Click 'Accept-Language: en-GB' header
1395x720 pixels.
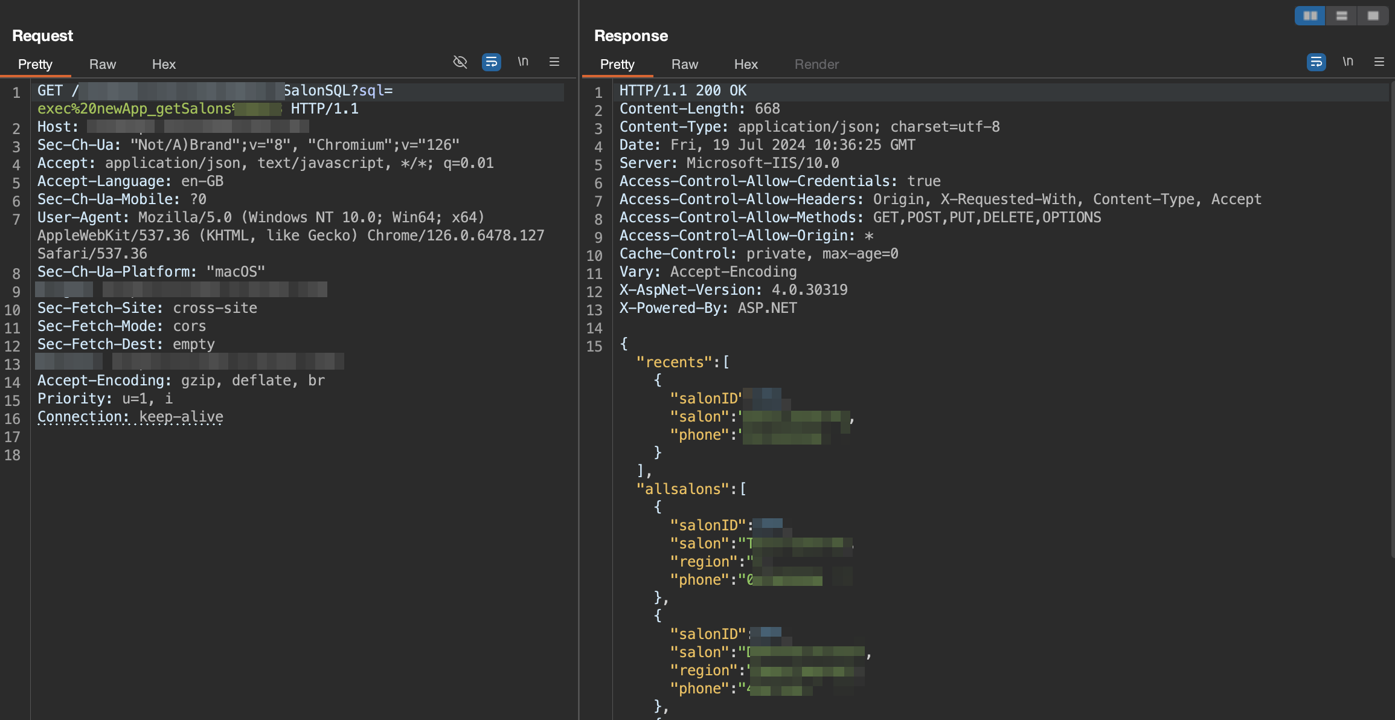point(130,181)
